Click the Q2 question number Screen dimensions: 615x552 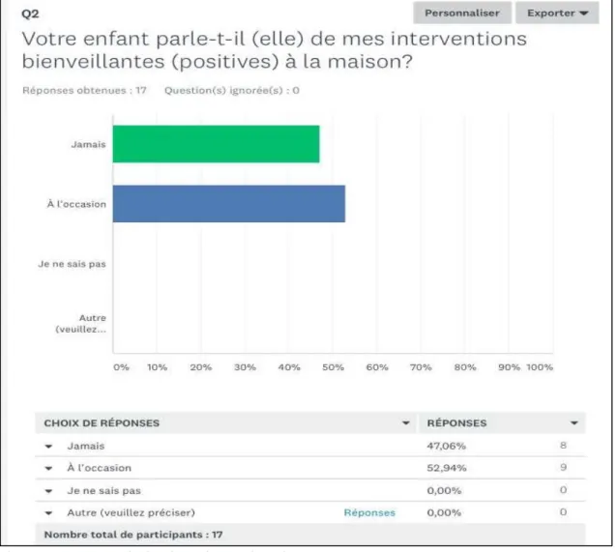point(30,15)
